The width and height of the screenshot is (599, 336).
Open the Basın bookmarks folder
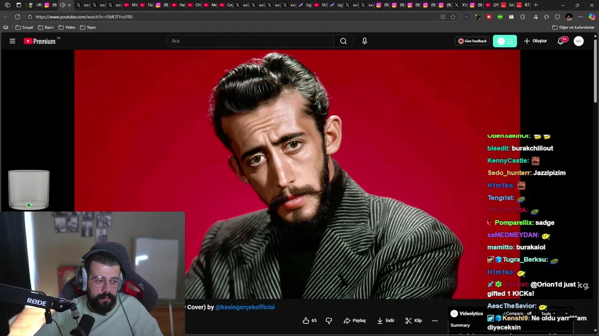[45, 28]
